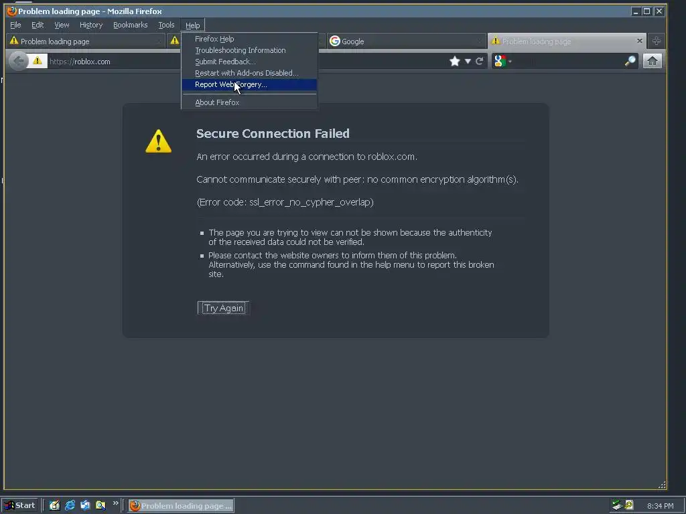This screenshot has height=514, width=686.
Task: Click the tray icon next to the clock
Action: click(x=628, y=505)
